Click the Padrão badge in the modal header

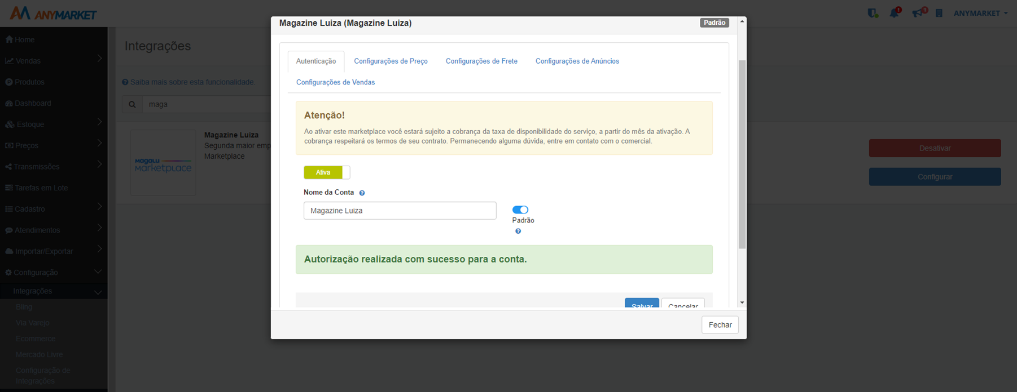[x=714, y=23]
